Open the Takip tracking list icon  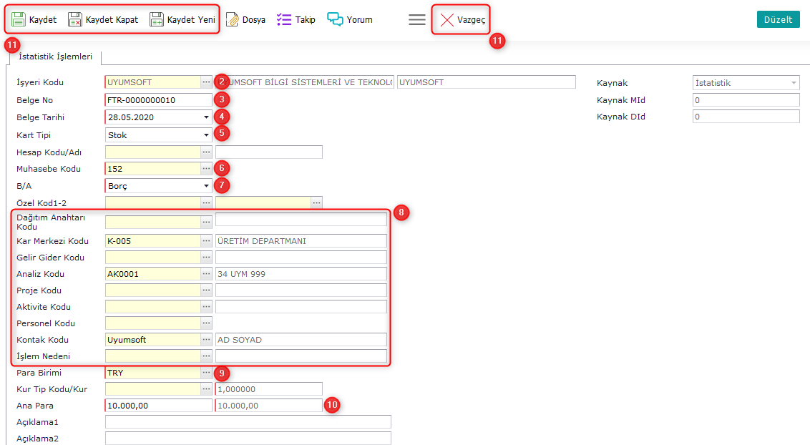tap(284, 19)
